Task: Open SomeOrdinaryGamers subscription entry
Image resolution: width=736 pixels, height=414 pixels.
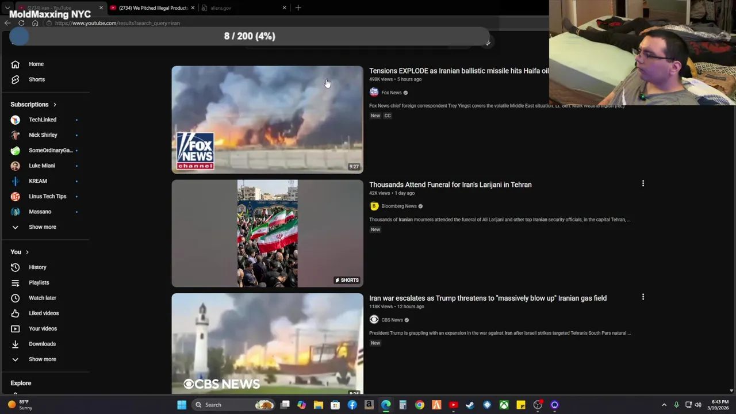Action: coord(51,150)
